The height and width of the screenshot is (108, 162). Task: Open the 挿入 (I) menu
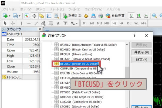(x=41, y=9)
